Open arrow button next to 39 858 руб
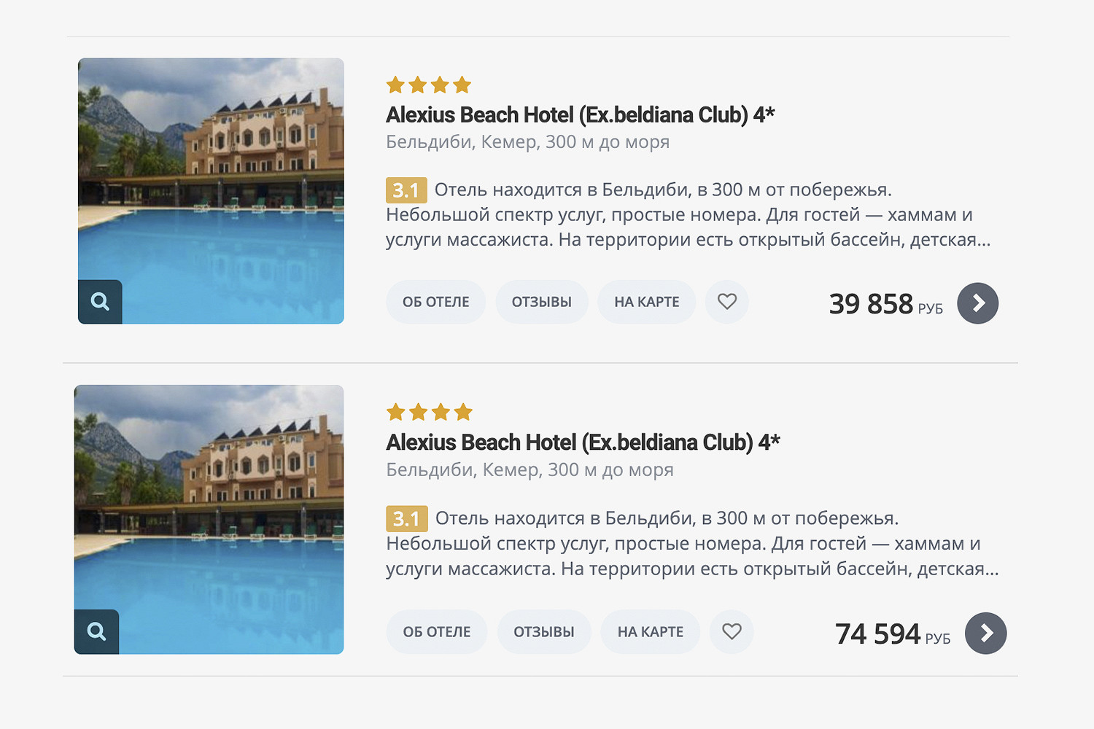This screenshot has height=729, width=1094. click(x=977, y=303)
